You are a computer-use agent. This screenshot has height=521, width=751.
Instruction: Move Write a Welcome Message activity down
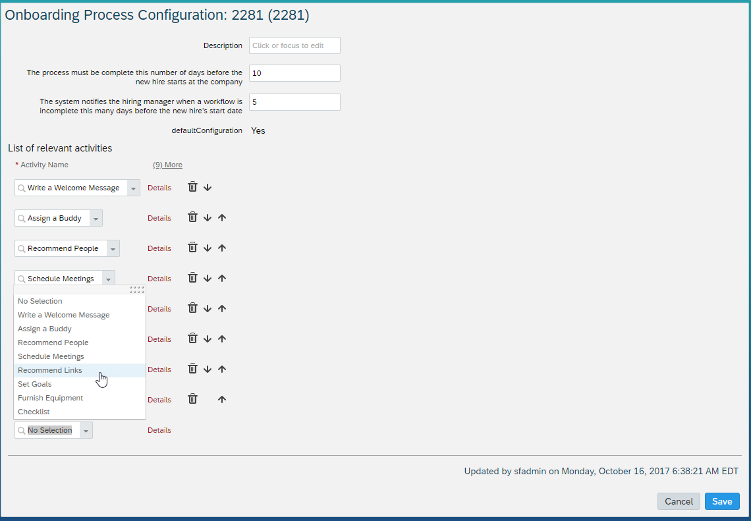(208, 188)
